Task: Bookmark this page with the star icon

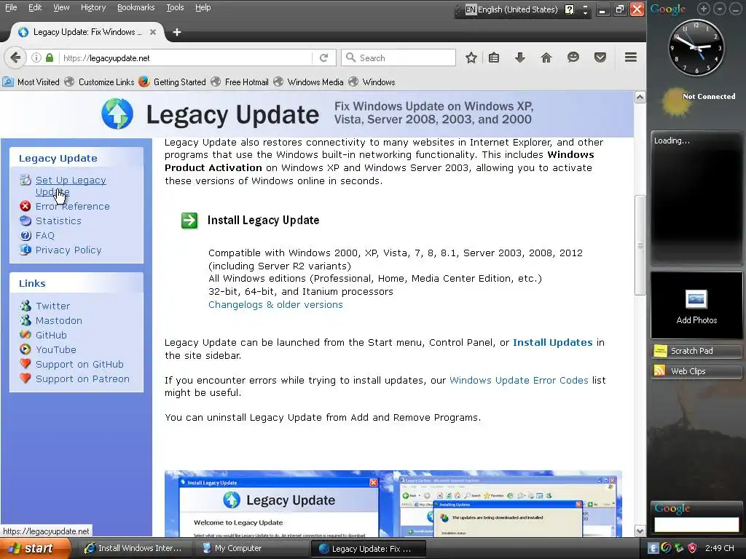Action: 471,58
